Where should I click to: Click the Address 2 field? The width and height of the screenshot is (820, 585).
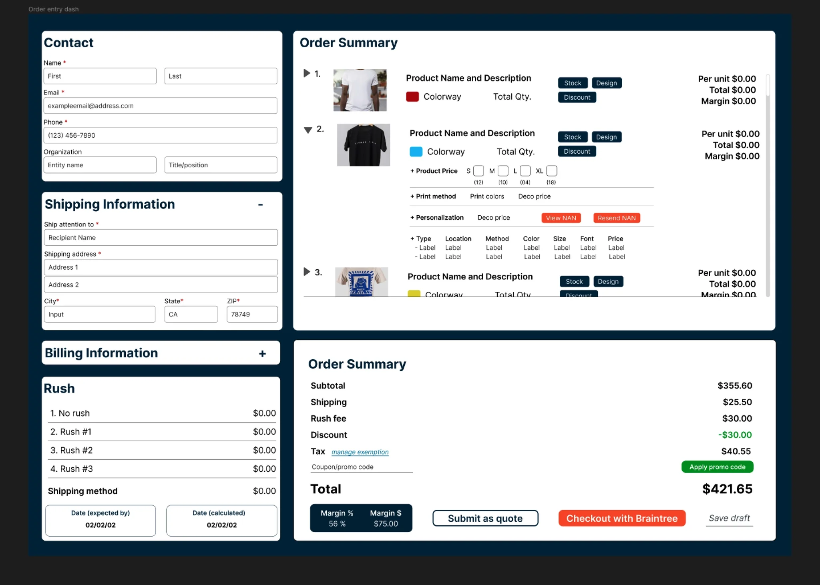tap(161, 284)
